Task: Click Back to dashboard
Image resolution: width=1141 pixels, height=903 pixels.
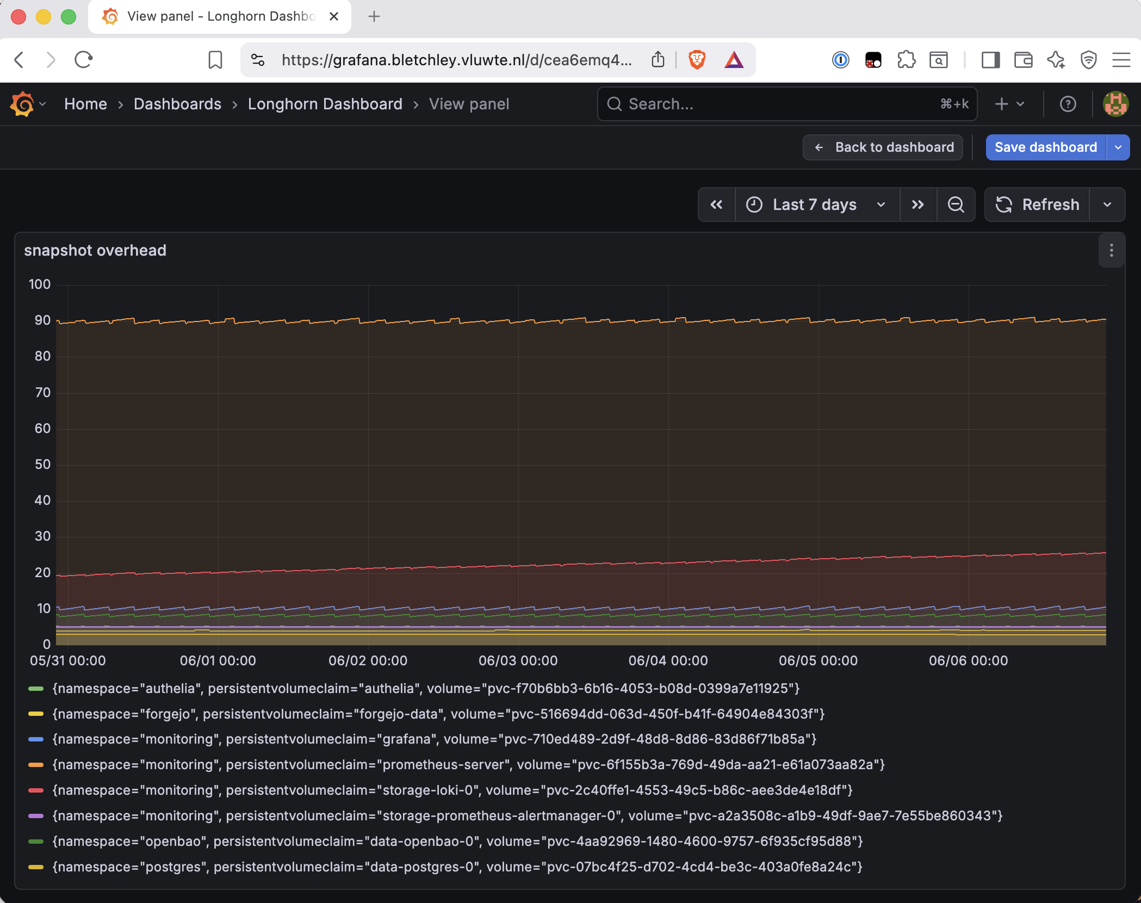Action: coord(883,147)
